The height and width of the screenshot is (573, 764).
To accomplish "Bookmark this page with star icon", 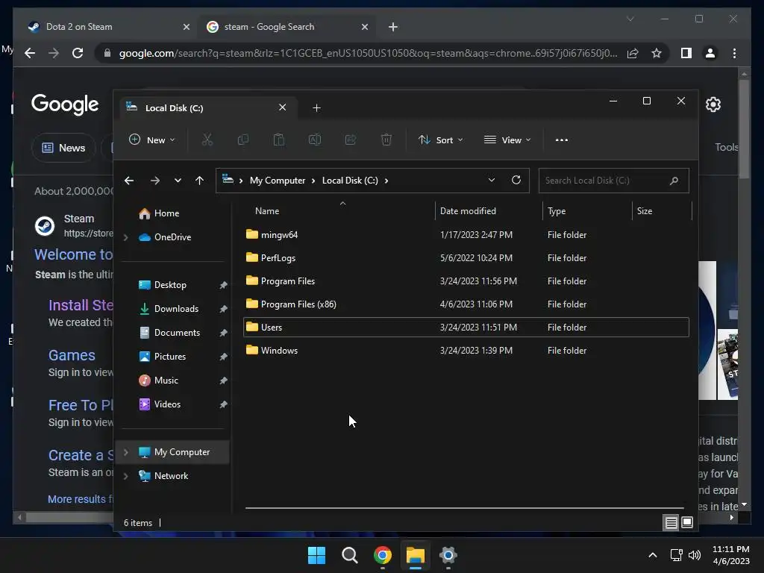I will tap(657, 53).
